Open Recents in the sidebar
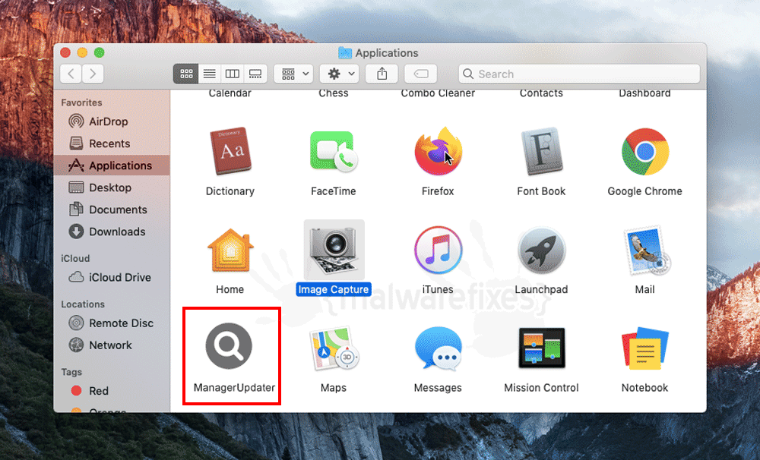The height and width of the screenshot is (460, 760). point(112,143)
